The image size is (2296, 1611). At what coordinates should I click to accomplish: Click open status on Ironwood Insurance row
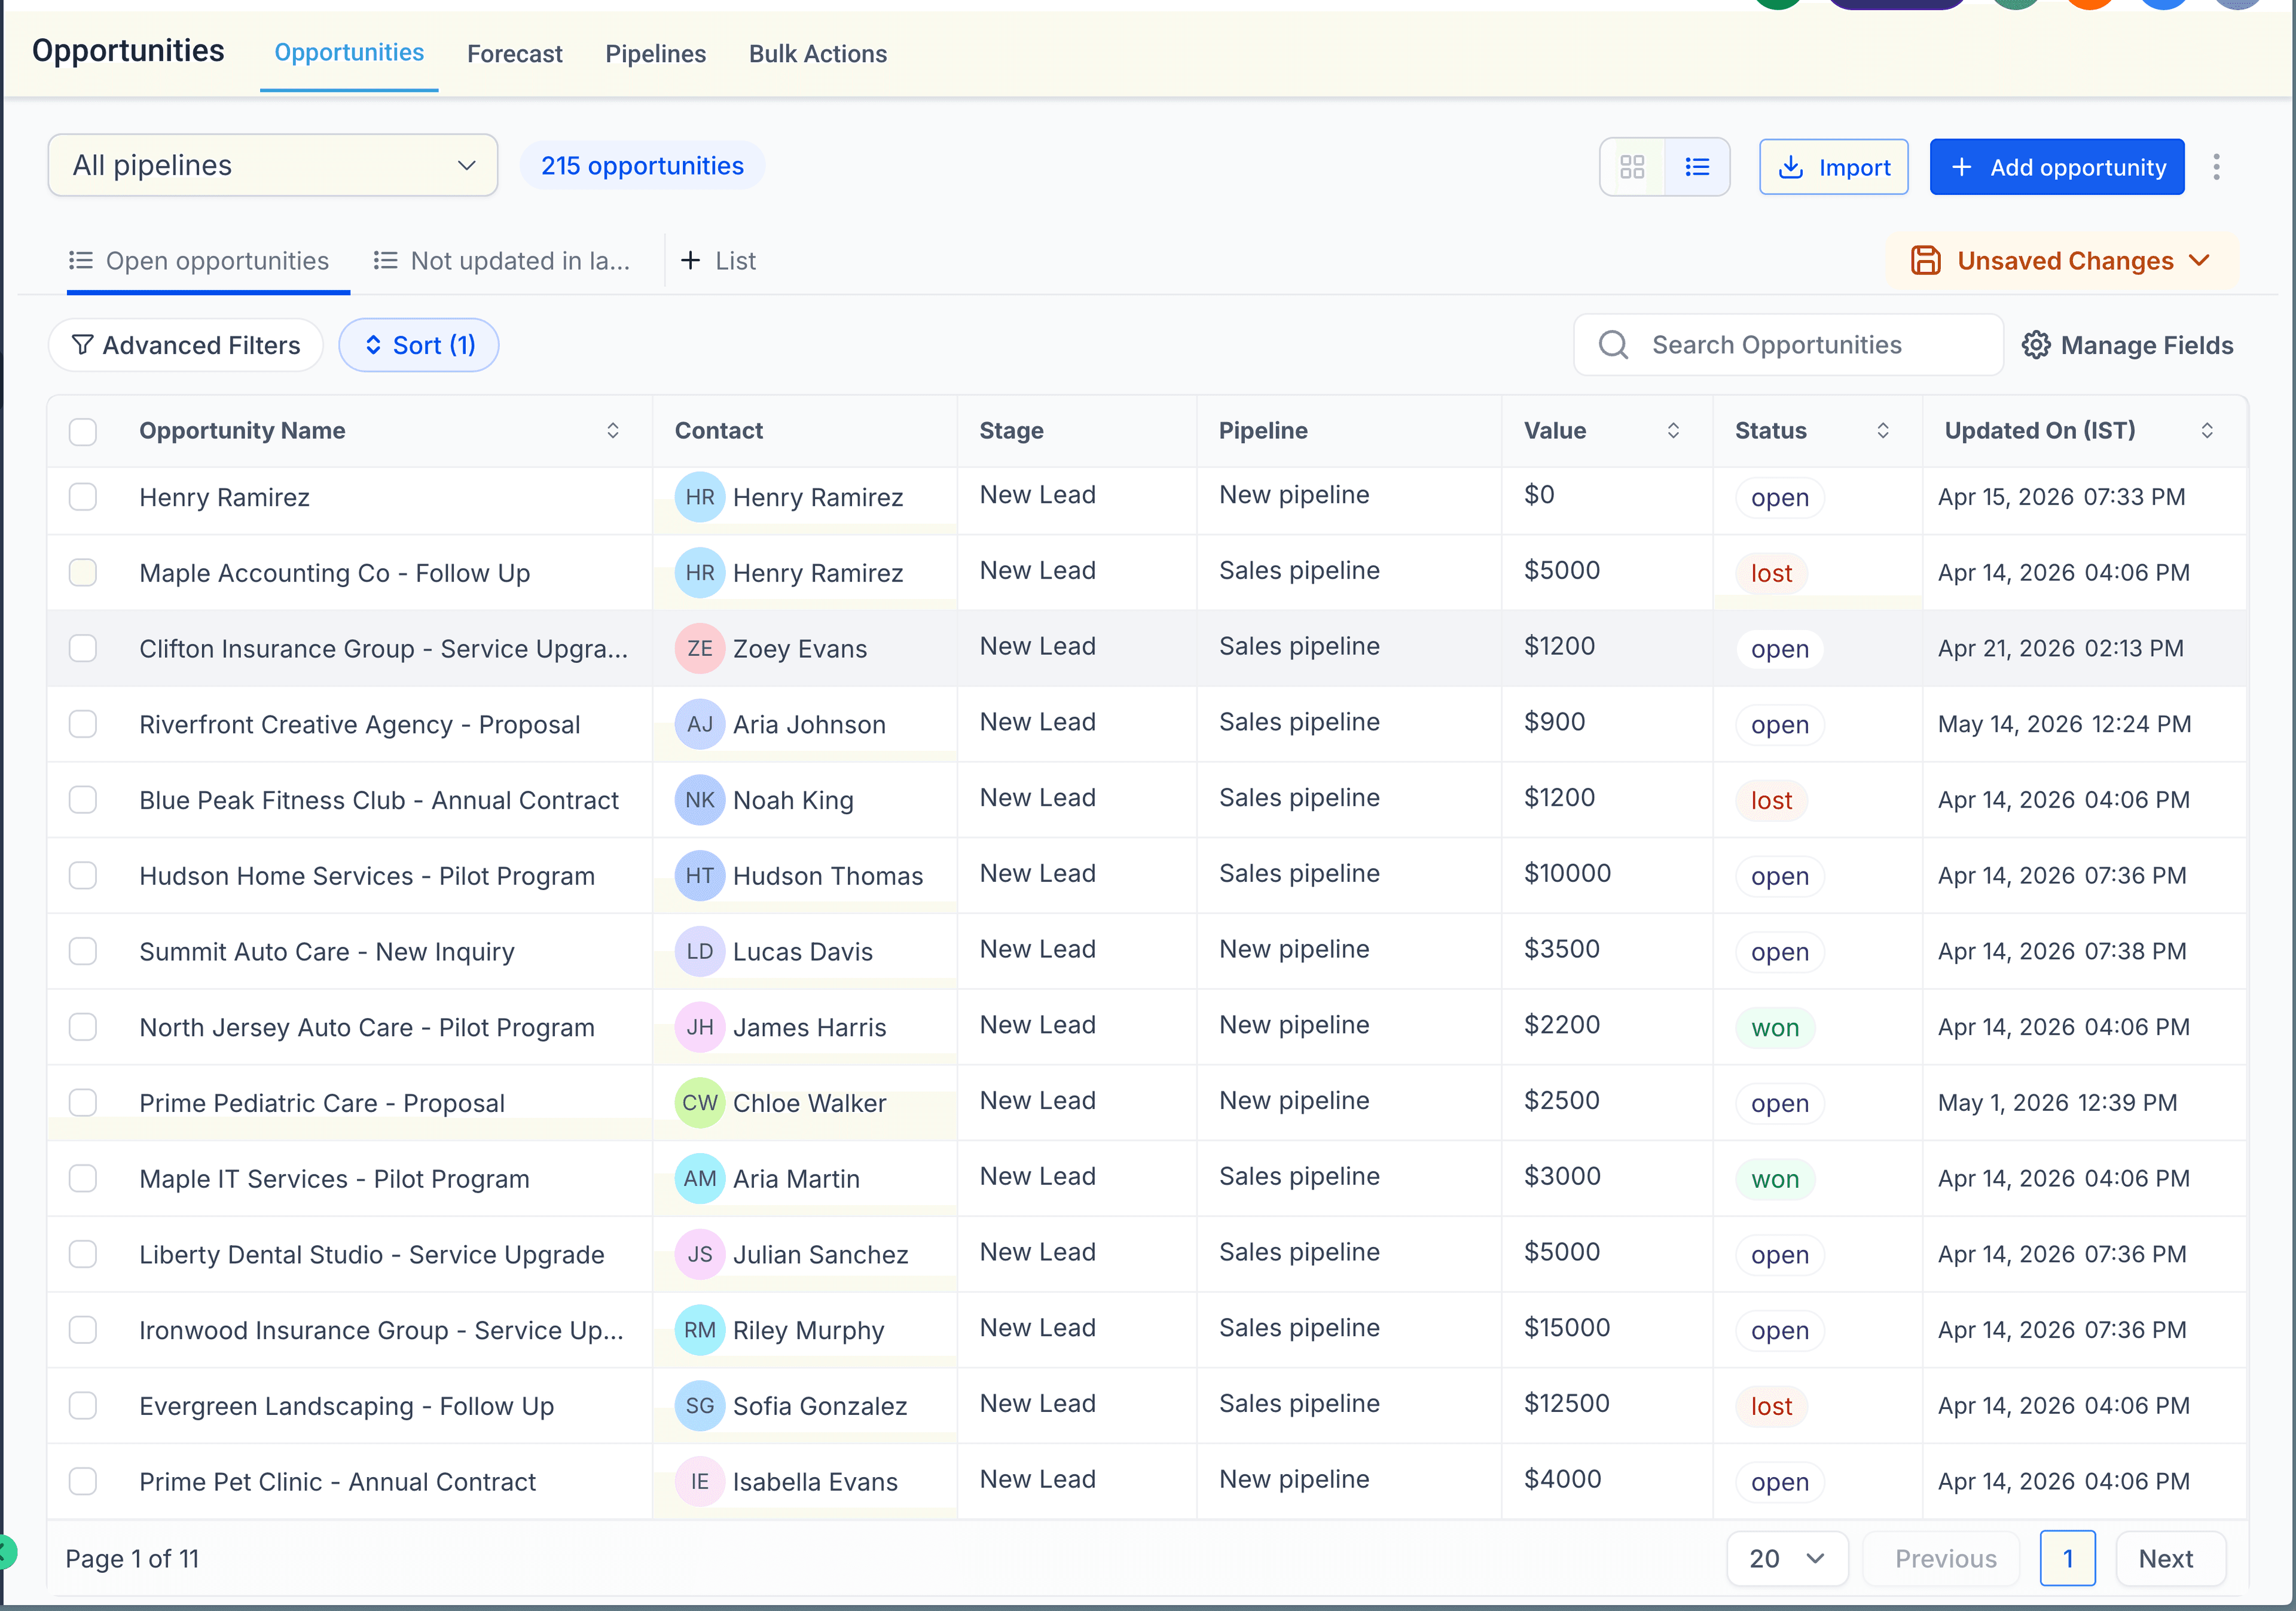pos(1780,1331)
